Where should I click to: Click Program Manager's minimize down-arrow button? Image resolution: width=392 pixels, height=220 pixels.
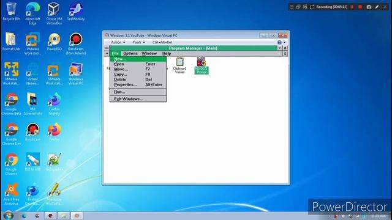click(279, 48)
